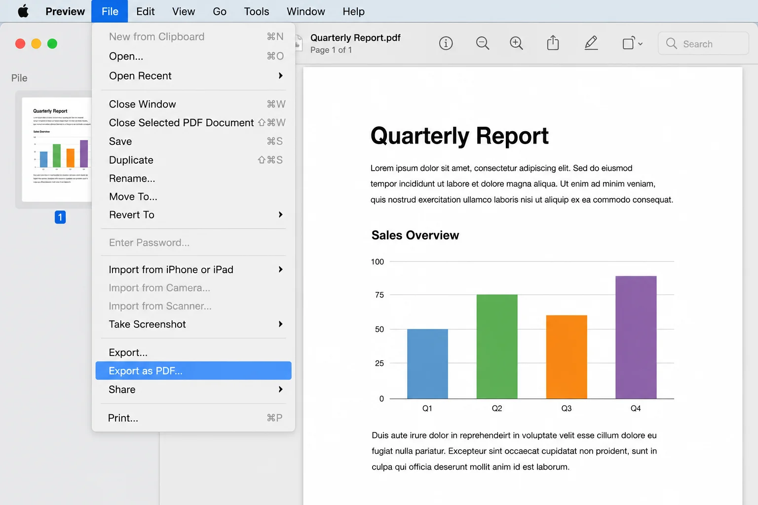
Task: Click the PDF document proxy icon in title bar
Action: point(299,43)
